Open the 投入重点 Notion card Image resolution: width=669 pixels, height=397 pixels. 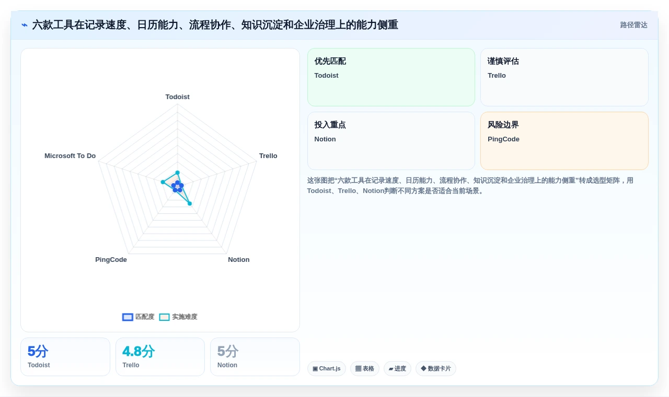(391, 141)
